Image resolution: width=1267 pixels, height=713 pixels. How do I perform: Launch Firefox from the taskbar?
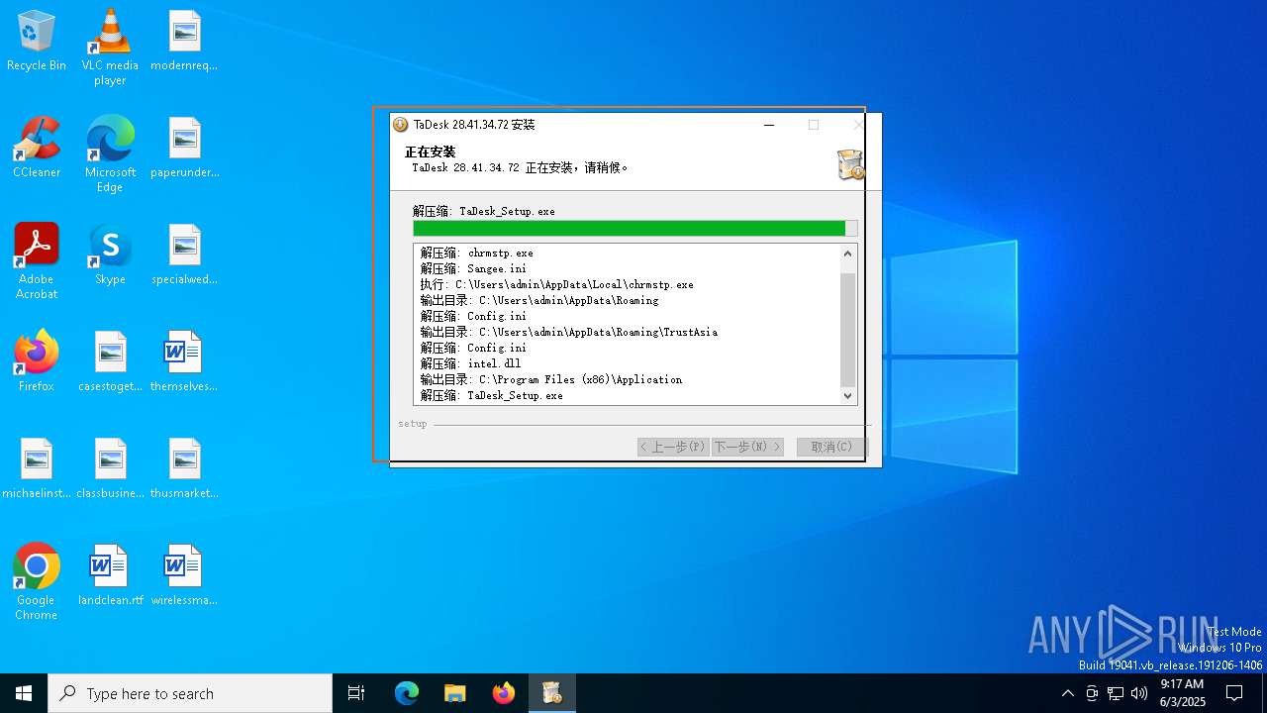(504, 693)
